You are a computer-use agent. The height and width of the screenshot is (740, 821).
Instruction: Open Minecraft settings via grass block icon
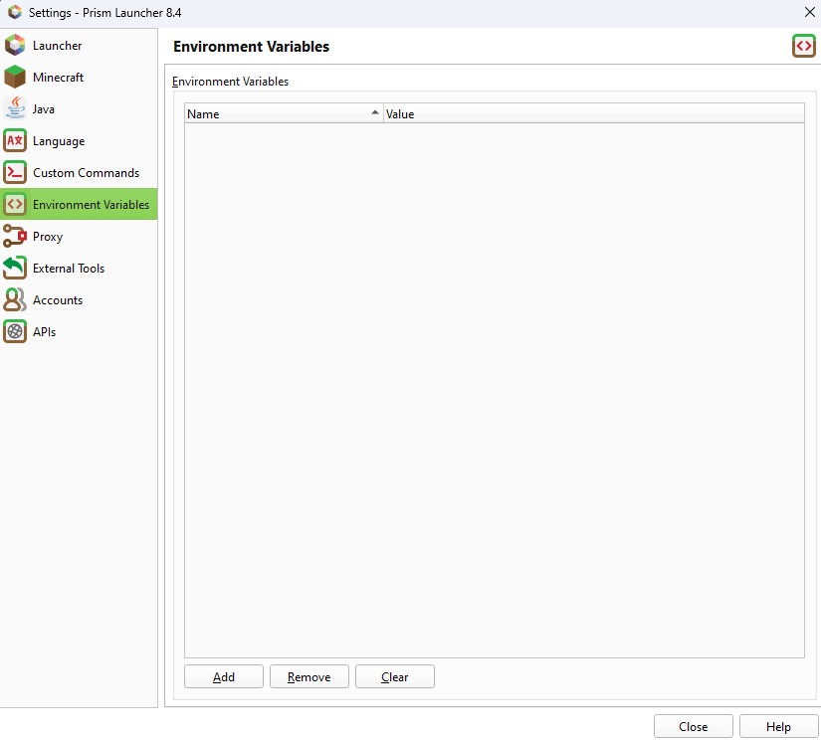click(x=16, y=77)
